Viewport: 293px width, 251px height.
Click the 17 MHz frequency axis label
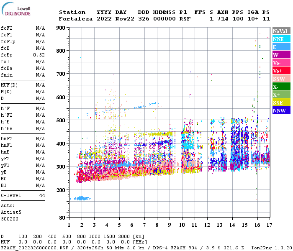coord(269,225)
